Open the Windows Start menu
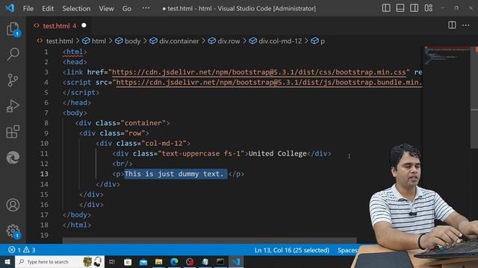Viewport: 478px width, 268px height. [7, 261]
